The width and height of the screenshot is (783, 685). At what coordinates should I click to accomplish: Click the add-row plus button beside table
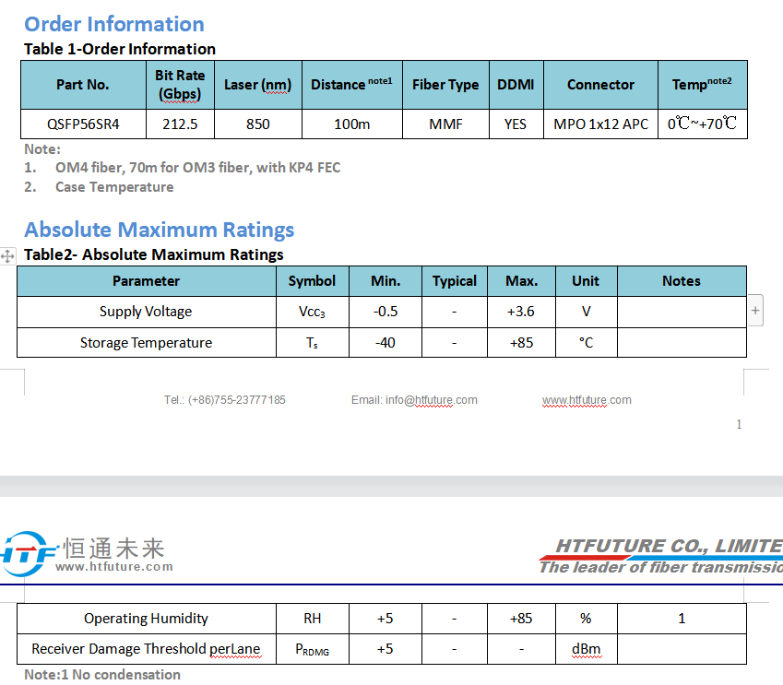pos(755,311)
